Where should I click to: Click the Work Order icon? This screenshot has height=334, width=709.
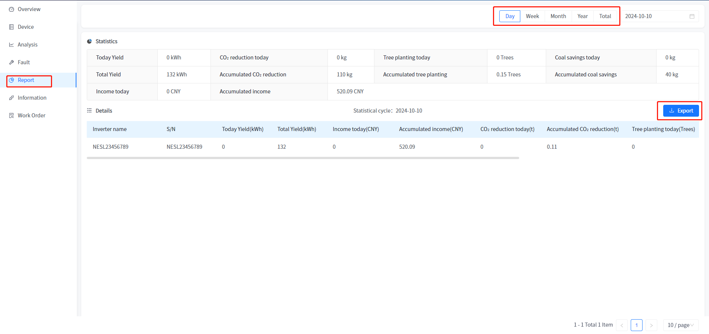coord(11,116)
